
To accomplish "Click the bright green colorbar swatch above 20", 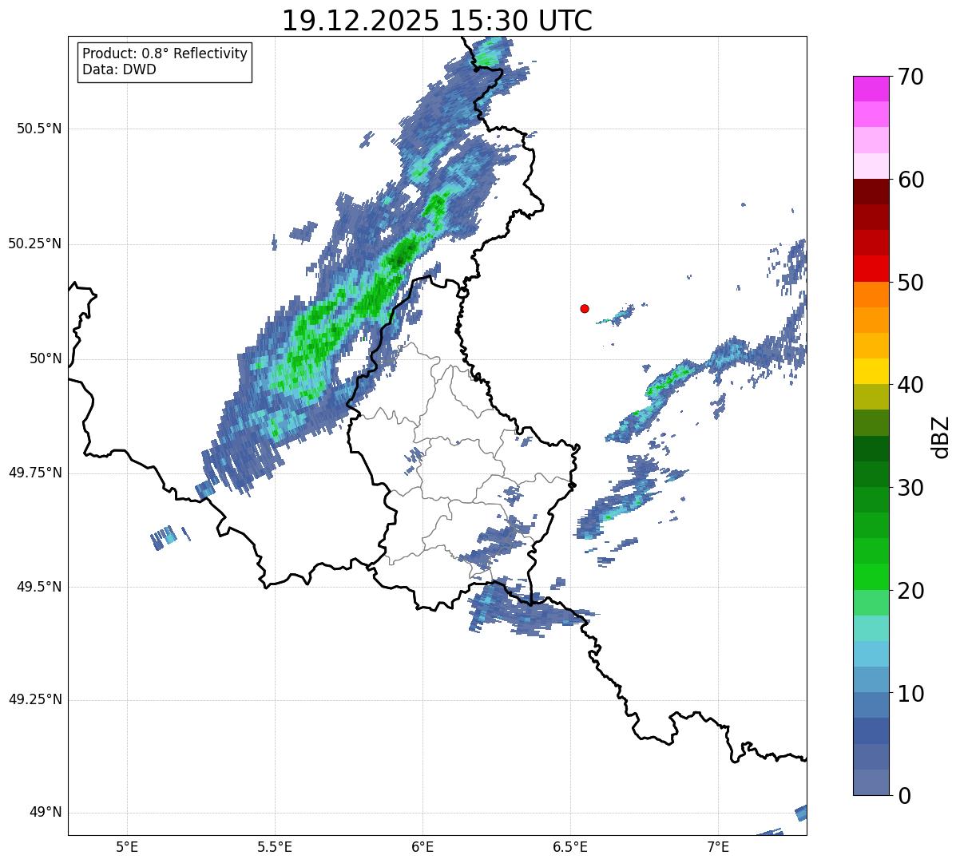I will tap(871, 576).
